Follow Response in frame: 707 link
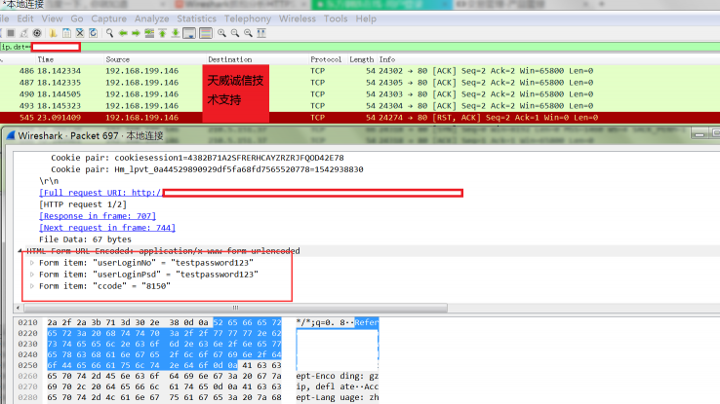This screenshot has width=720, height=404. coord(98,216)
